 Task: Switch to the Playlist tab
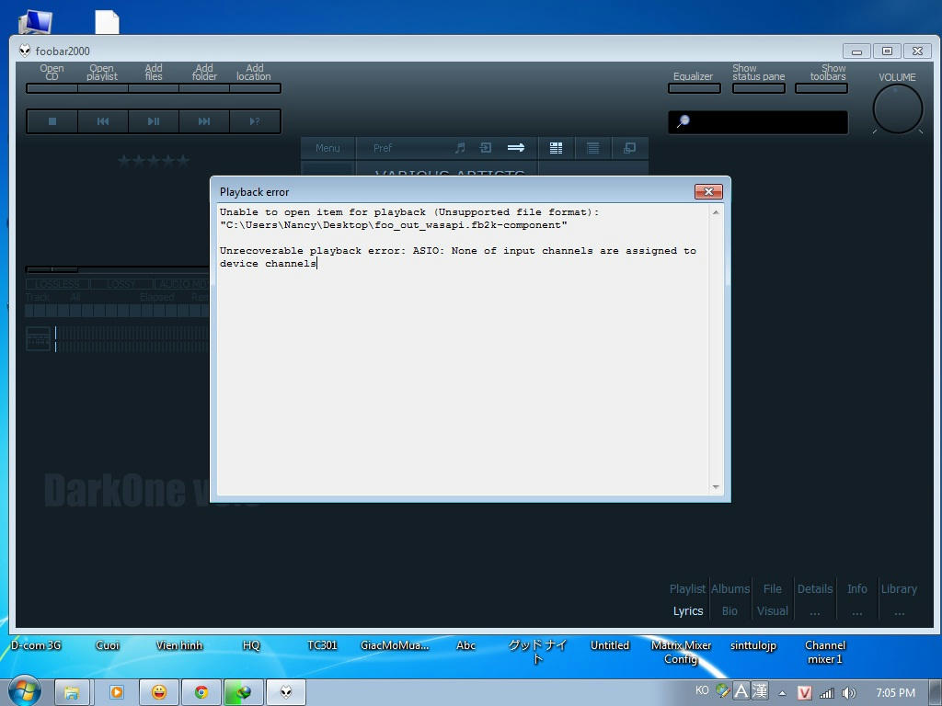click(687, 589)
